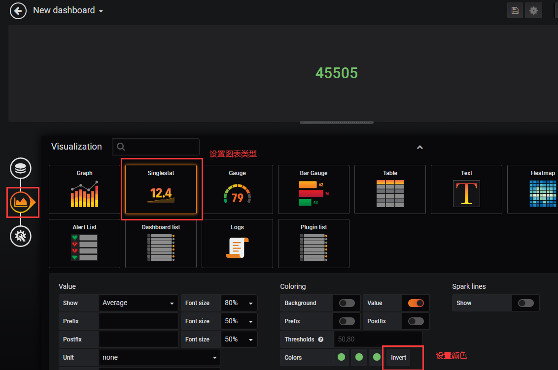This screenshot has height=370, width=558.
Task: Save the dashboard with disk icon
Action: click(x=515, y=11)
